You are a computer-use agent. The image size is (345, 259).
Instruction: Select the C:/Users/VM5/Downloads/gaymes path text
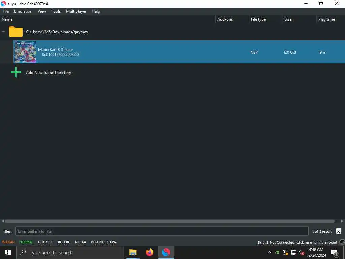pos(57,32)
